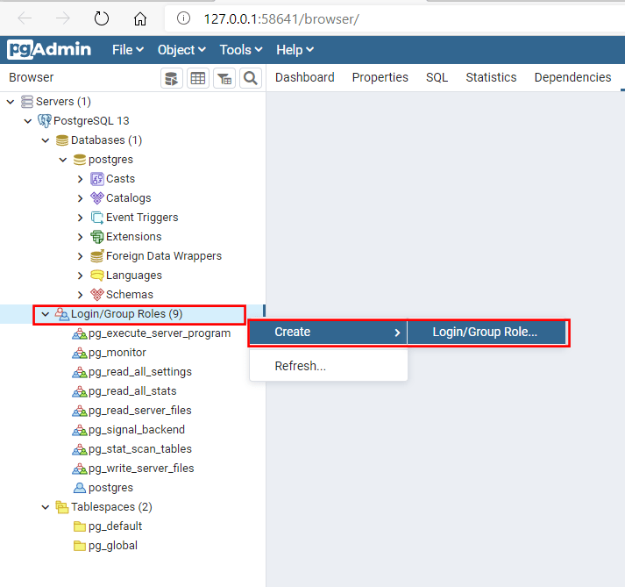Open the Tools menu
The height and width of the screenshot is (587, 625).
(241, 50)
